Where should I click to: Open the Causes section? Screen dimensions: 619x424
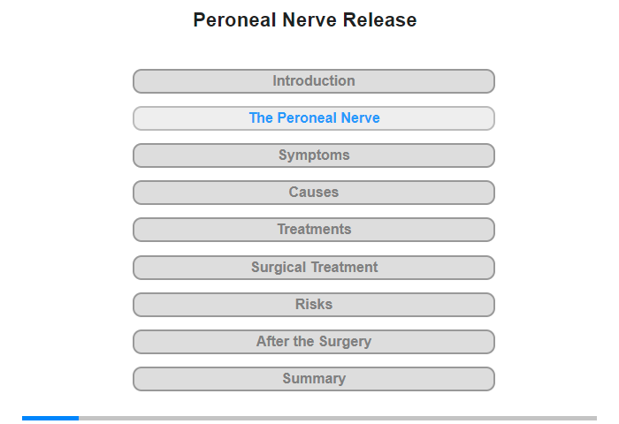[x=313, y=193]
